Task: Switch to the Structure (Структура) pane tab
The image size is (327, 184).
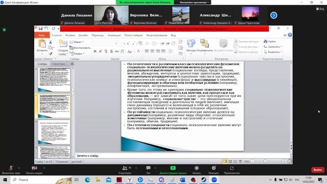Action: (x=58, y=64)
